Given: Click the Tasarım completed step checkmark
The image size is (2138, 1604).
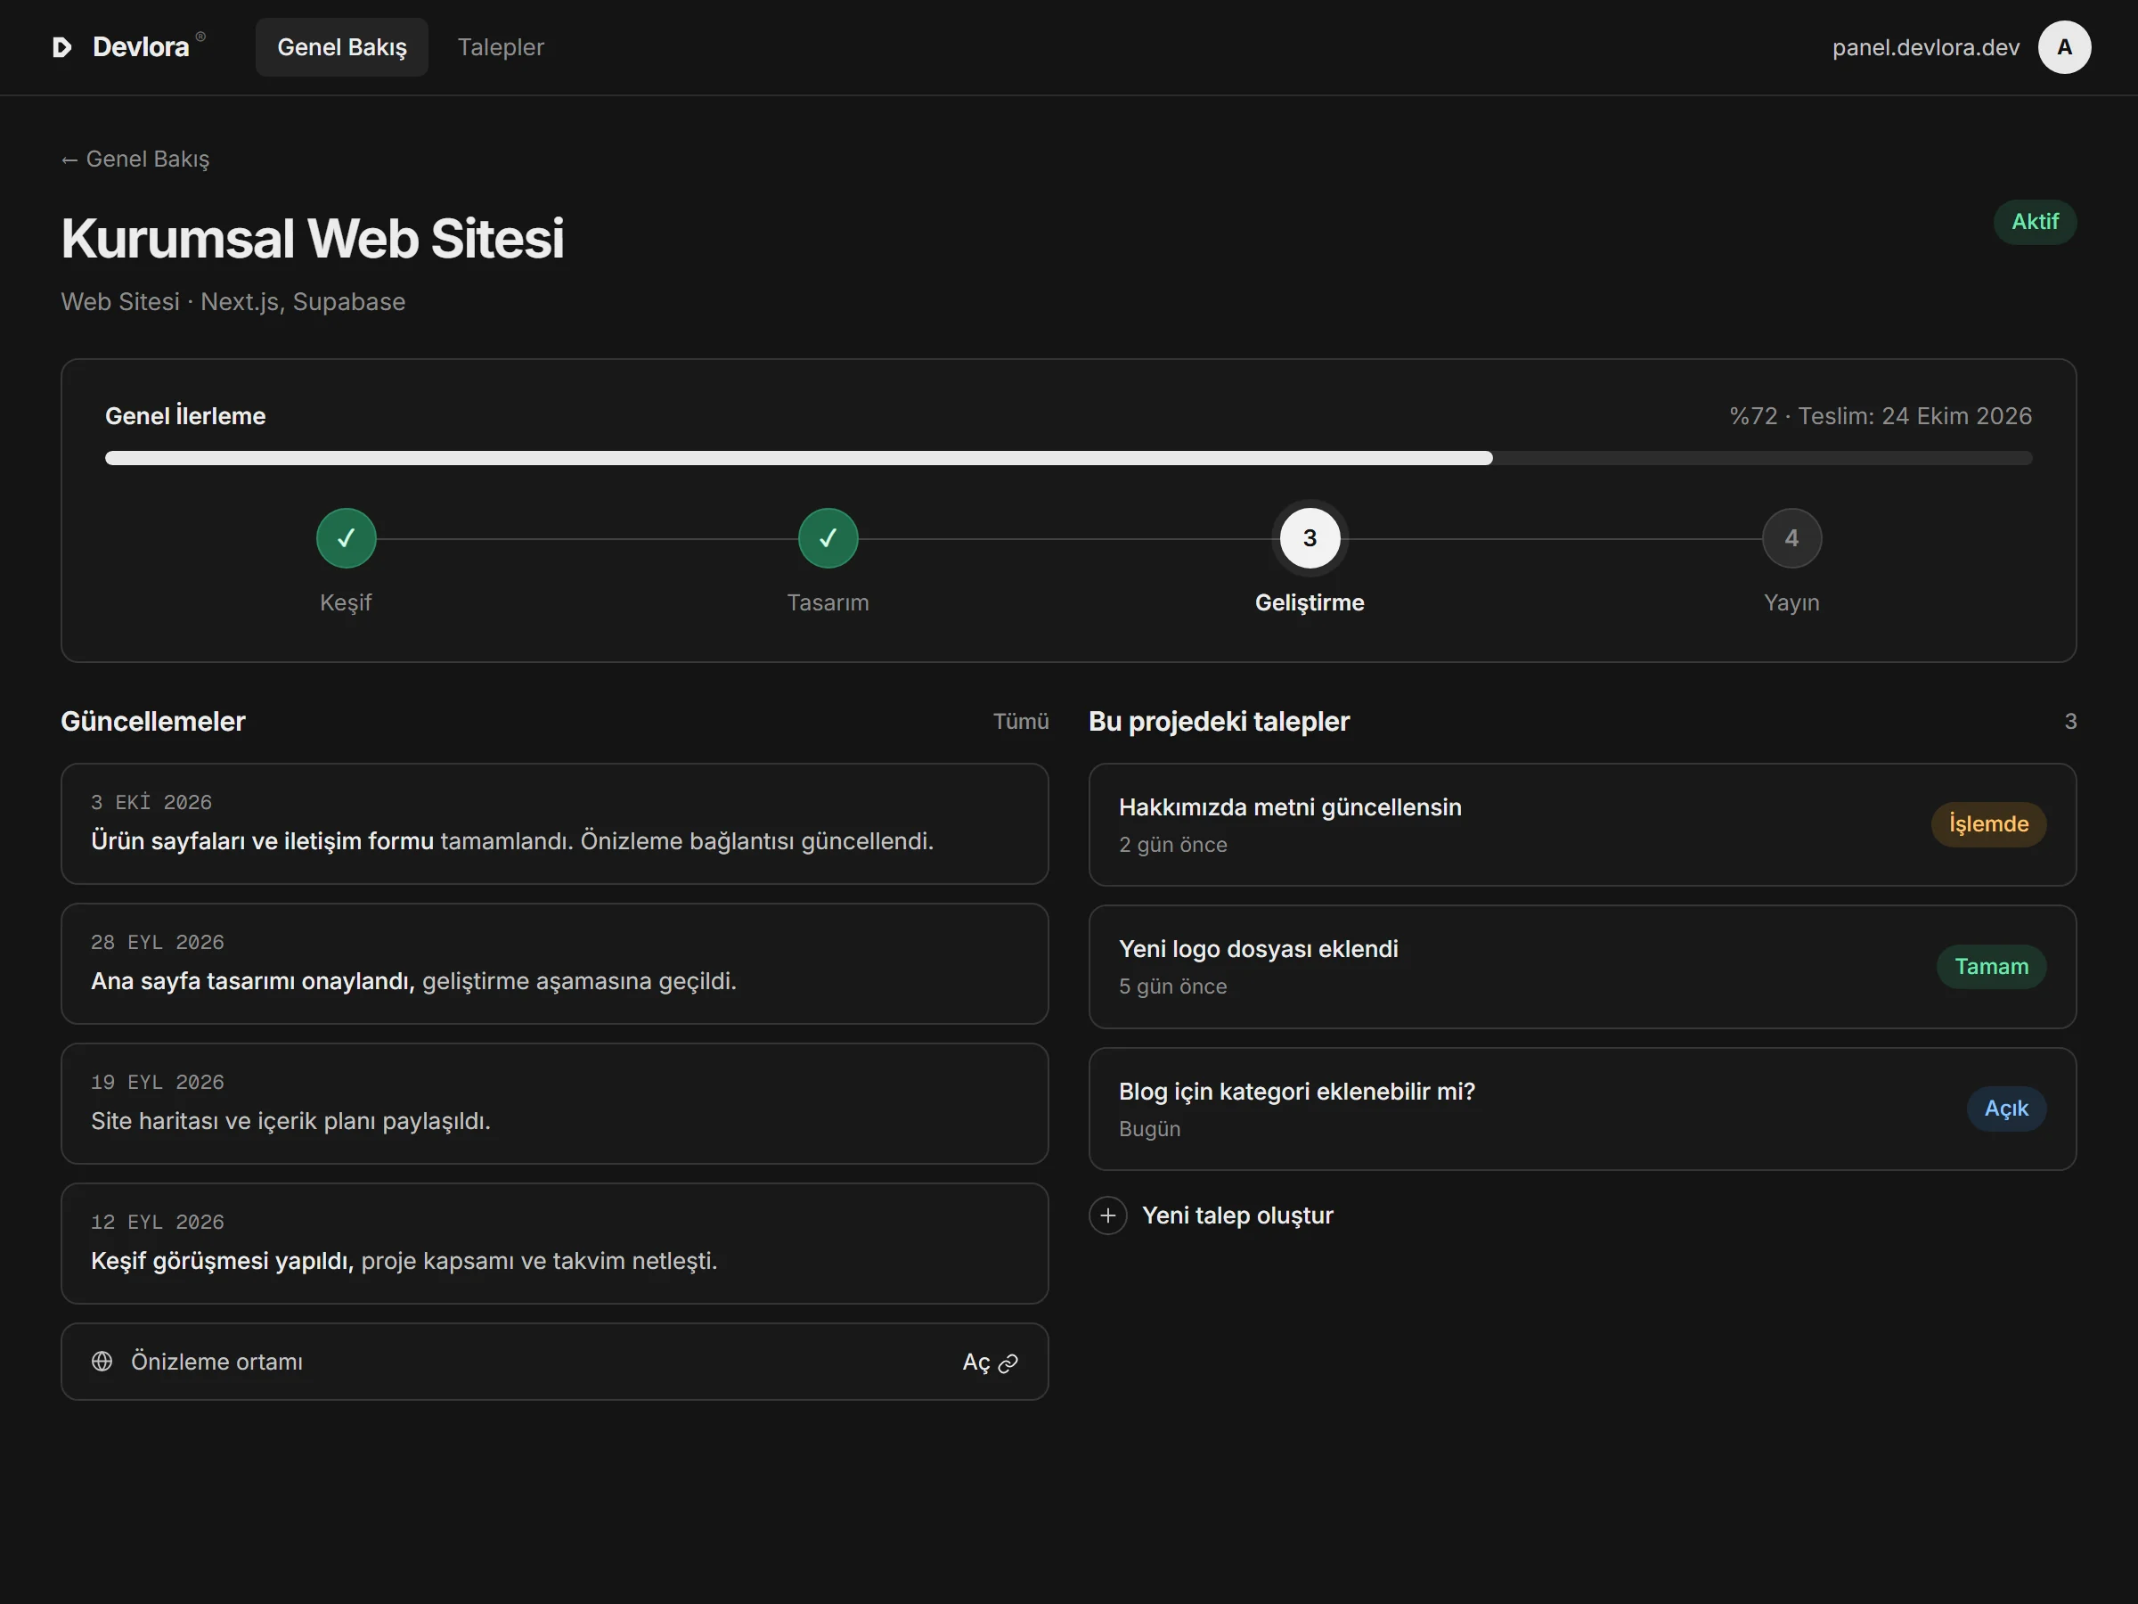Looking at the screenshot, I should coord(828,538).
